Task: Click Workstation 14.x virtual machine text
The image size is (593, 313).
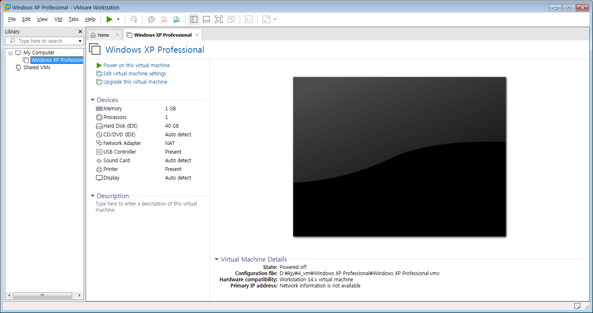Action: (x=316, y=280)
